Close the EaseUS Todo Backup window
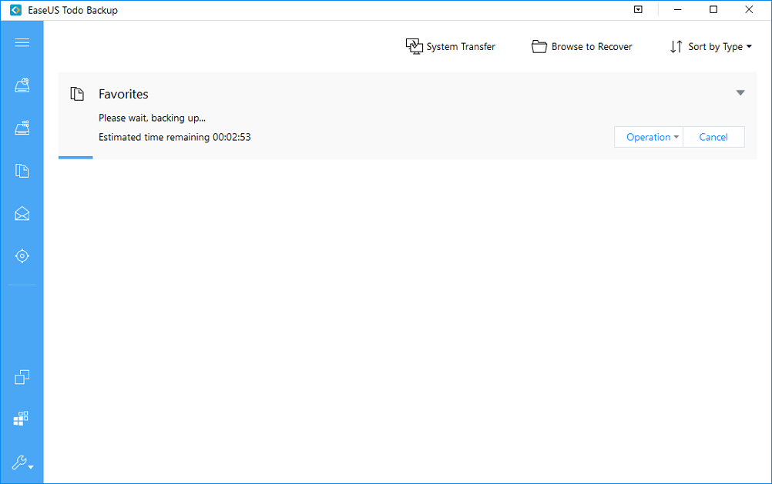772x484 pixels. click(x=749, y=9)
